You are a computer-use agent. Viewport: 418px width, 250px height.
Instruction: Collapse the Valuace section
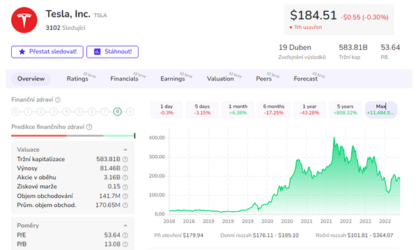point(125,150)
